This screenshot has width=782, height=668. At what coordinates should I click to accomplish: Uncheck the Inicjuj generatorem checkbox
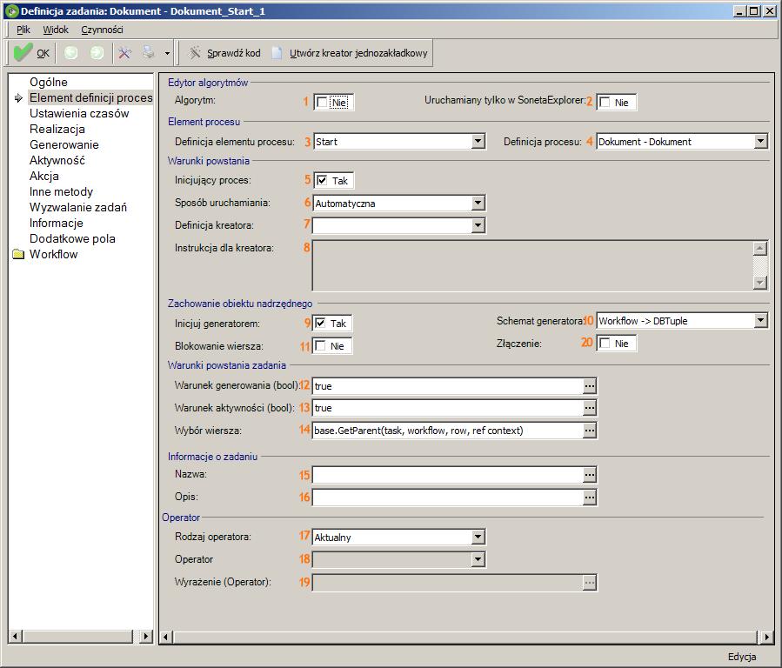[320, 323]
